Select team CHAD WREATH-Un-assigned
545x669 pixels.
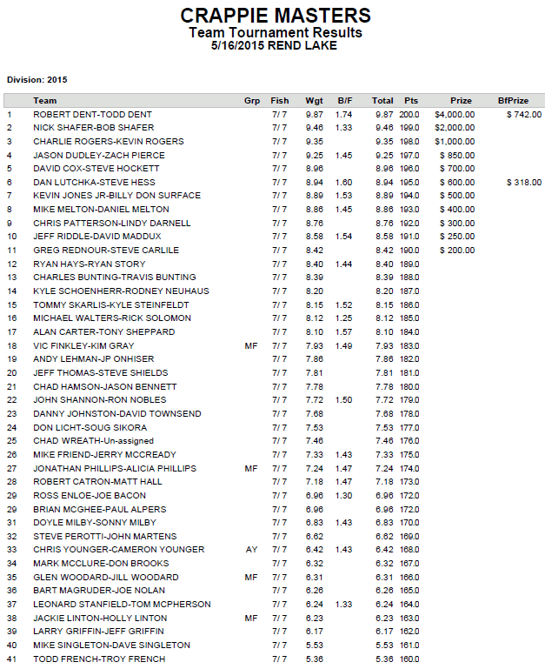[93, 441]
